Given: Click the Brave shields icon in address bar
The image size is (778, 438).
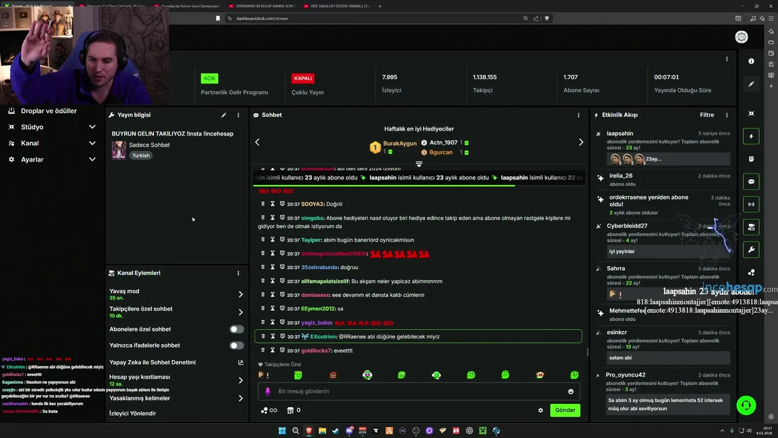Looking at the screenshot, I should click(x=547, y=18).
